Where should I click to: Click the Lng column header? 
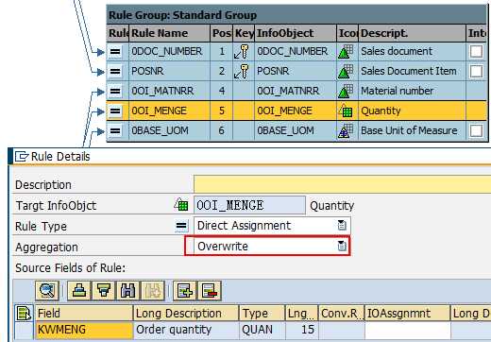click(x=302, y=314)
